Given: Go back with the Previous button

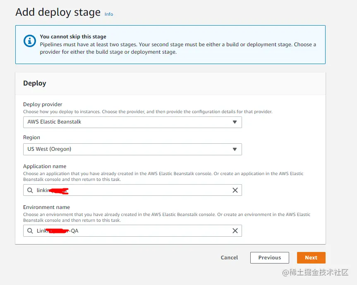Looking at the screenshot, I should (x=269, y=258).
